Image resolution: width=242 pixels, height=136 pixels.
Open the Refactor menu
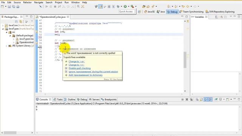(x=27, y=3)
